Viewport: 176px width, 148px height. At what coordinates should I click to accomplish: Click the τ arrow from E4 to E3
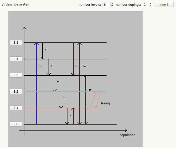coord(49,67)
